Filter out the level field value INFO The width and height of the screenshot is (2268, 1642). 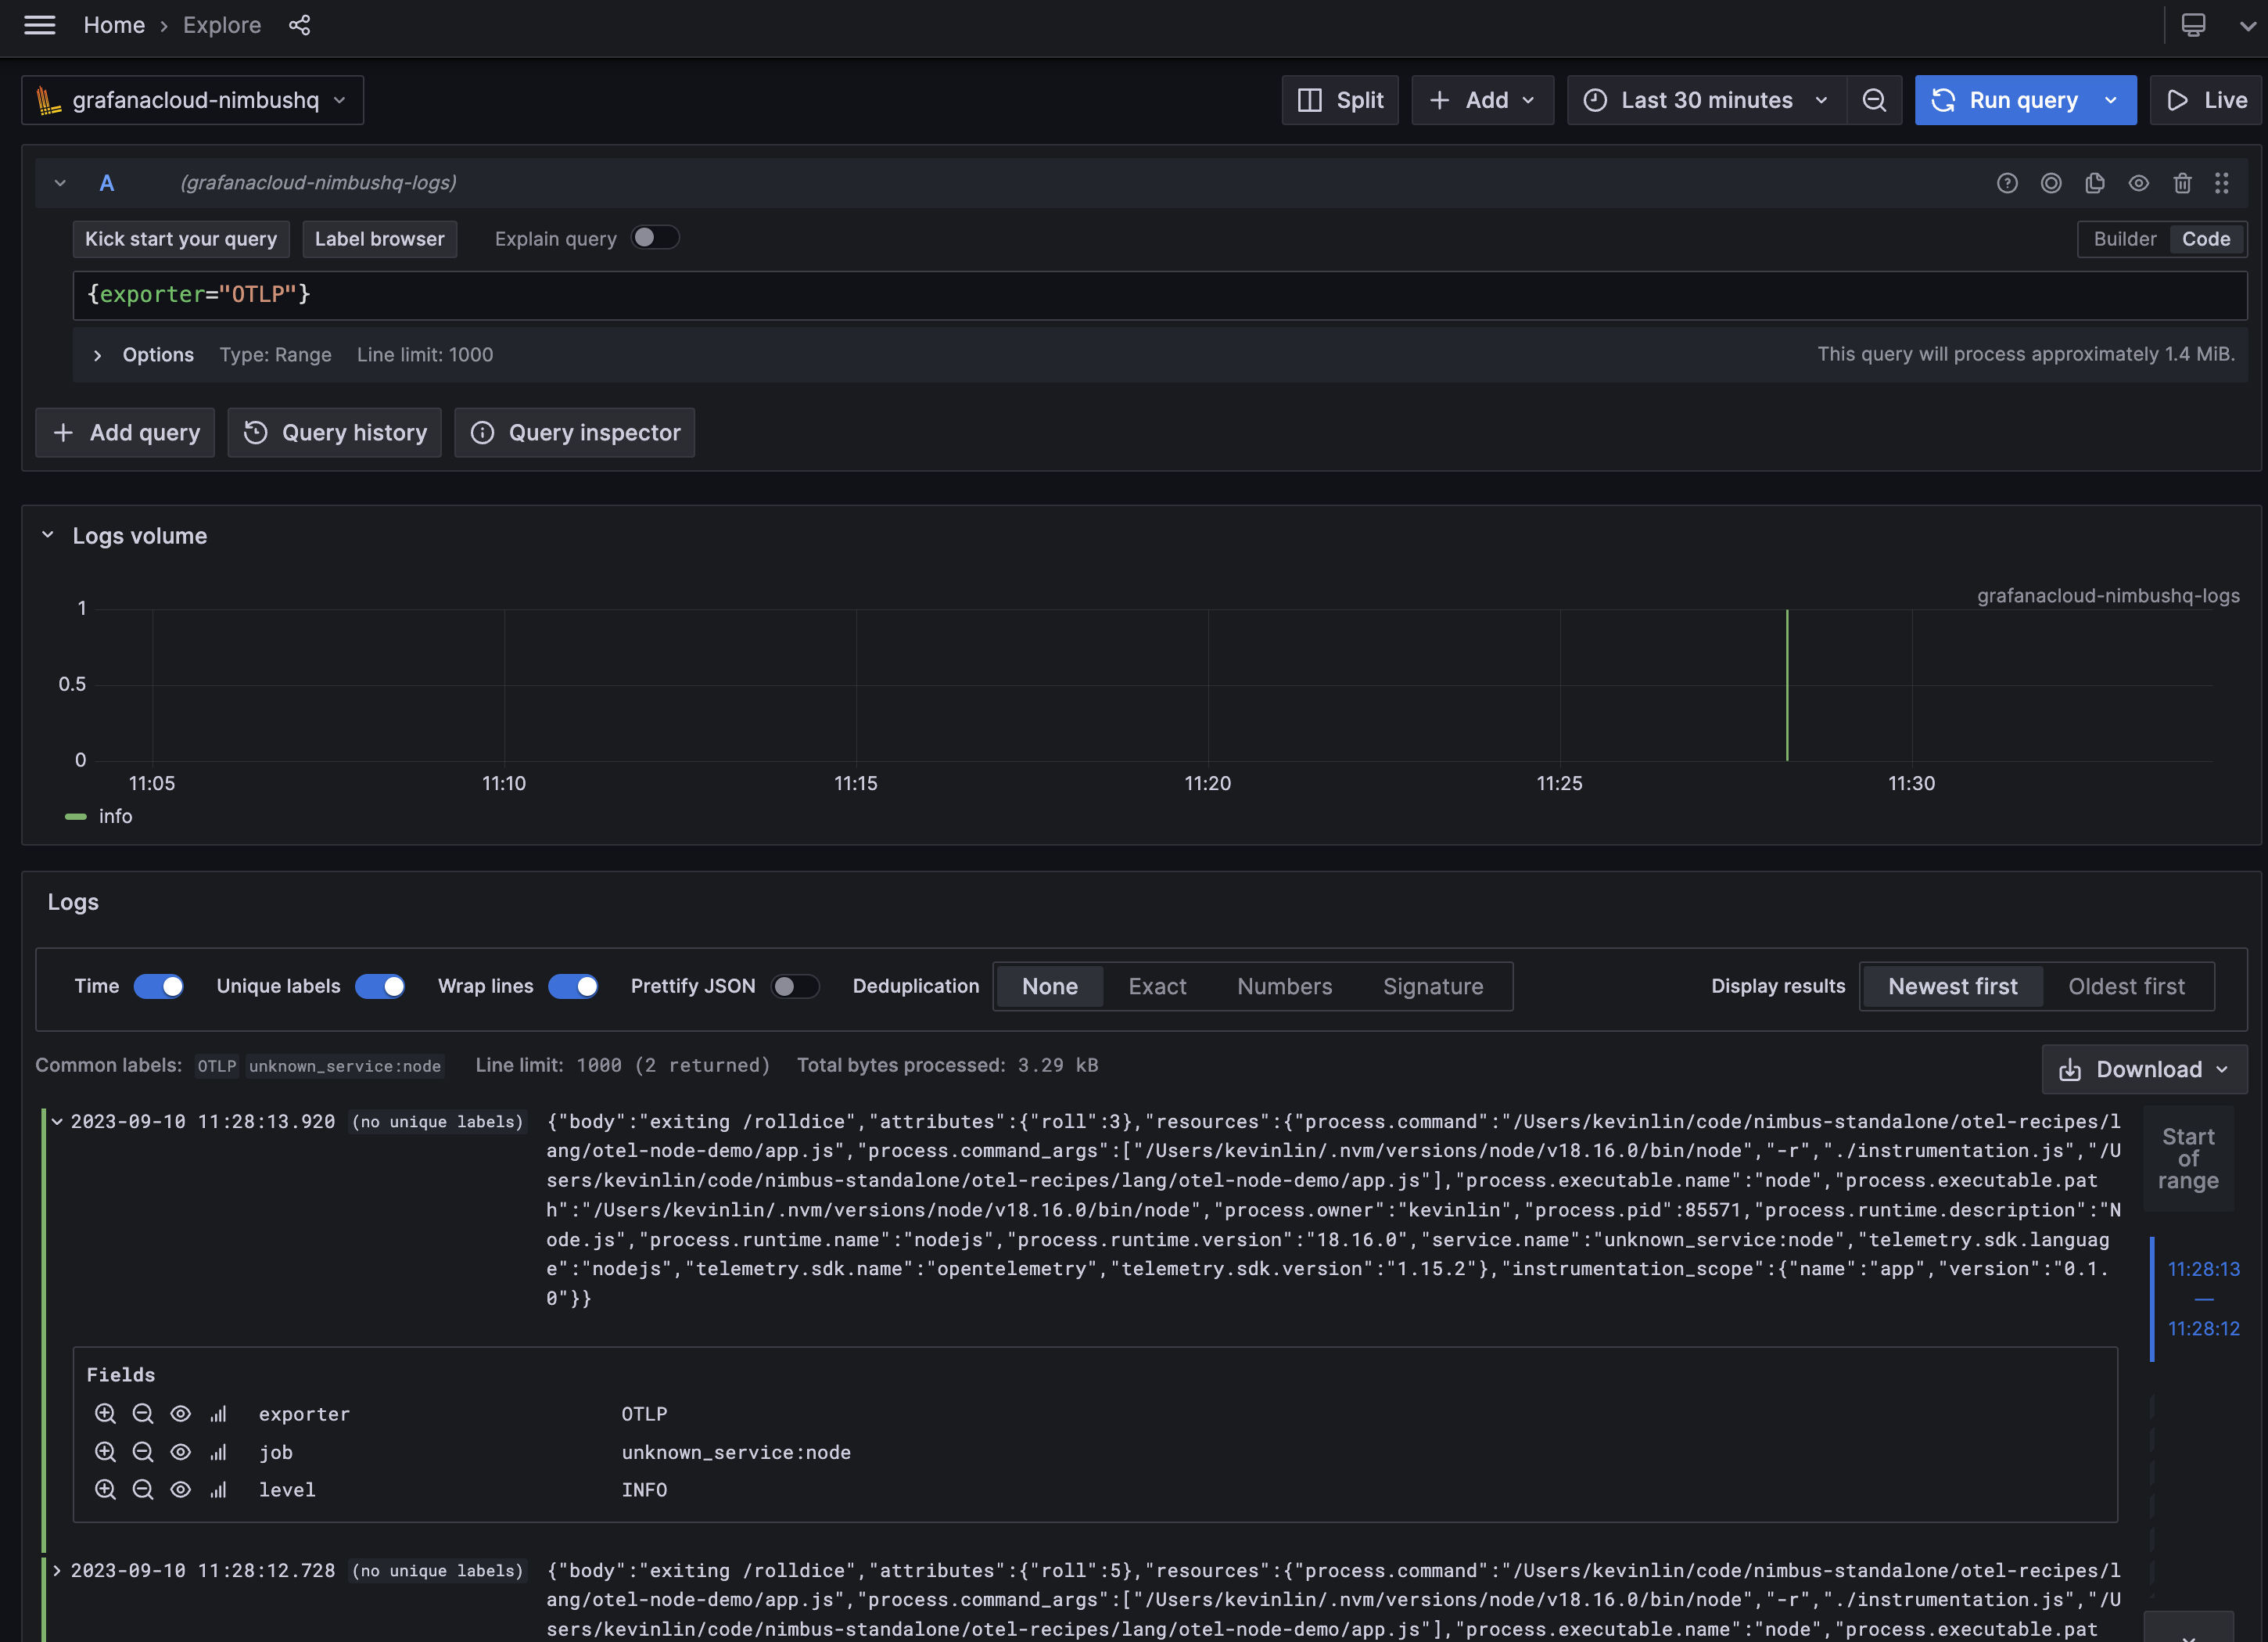(142, 1489)
